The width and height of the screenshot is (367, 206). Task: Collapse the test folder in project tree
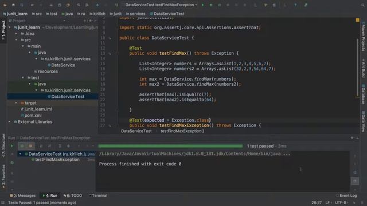[23, 78]
